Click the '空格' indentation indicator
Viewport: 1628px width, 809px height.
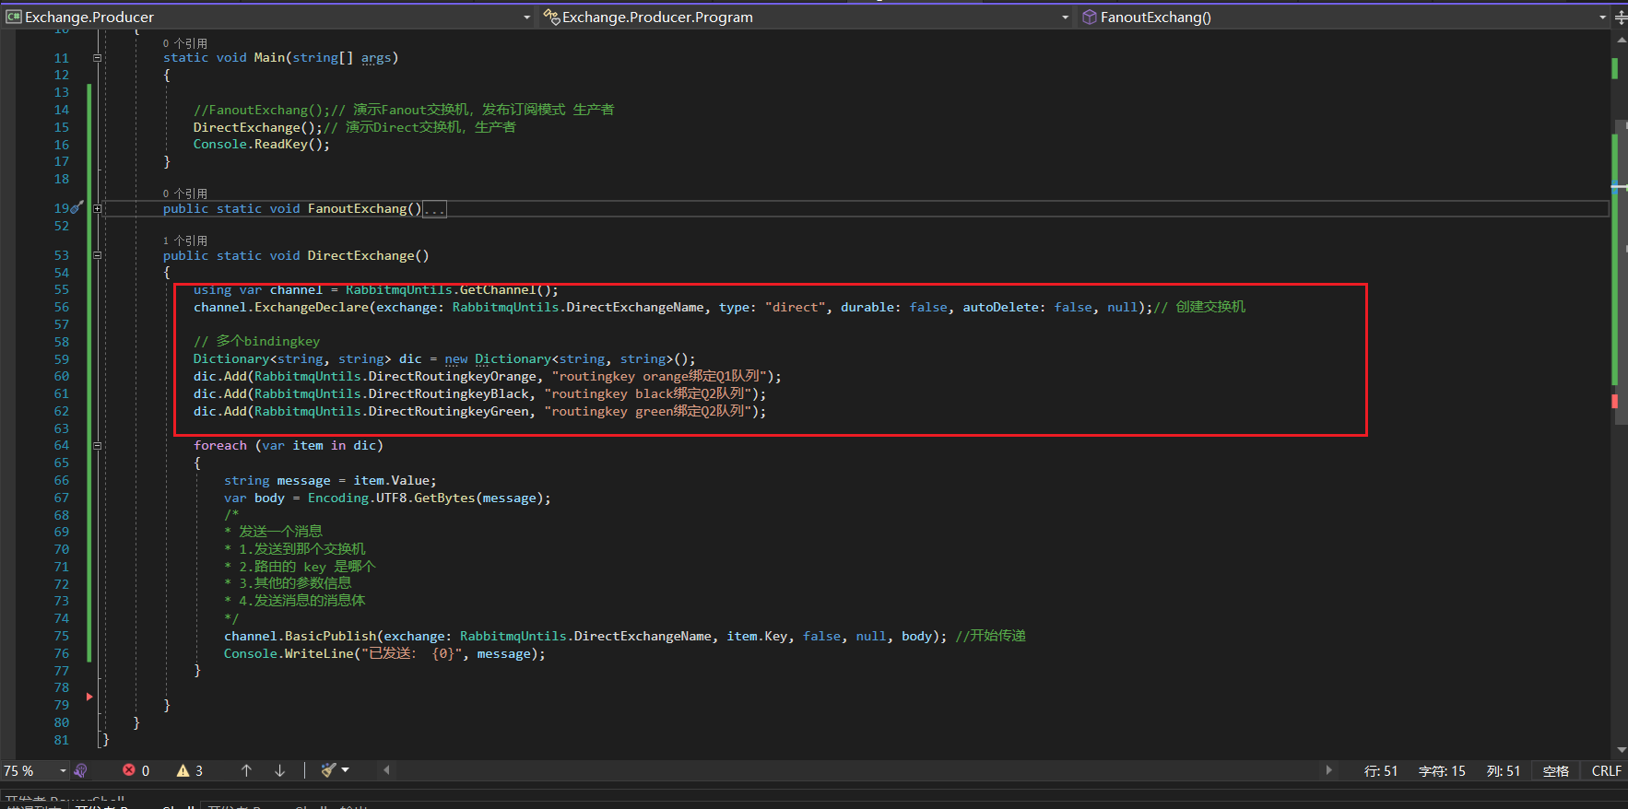click(x=1556, y=771)
